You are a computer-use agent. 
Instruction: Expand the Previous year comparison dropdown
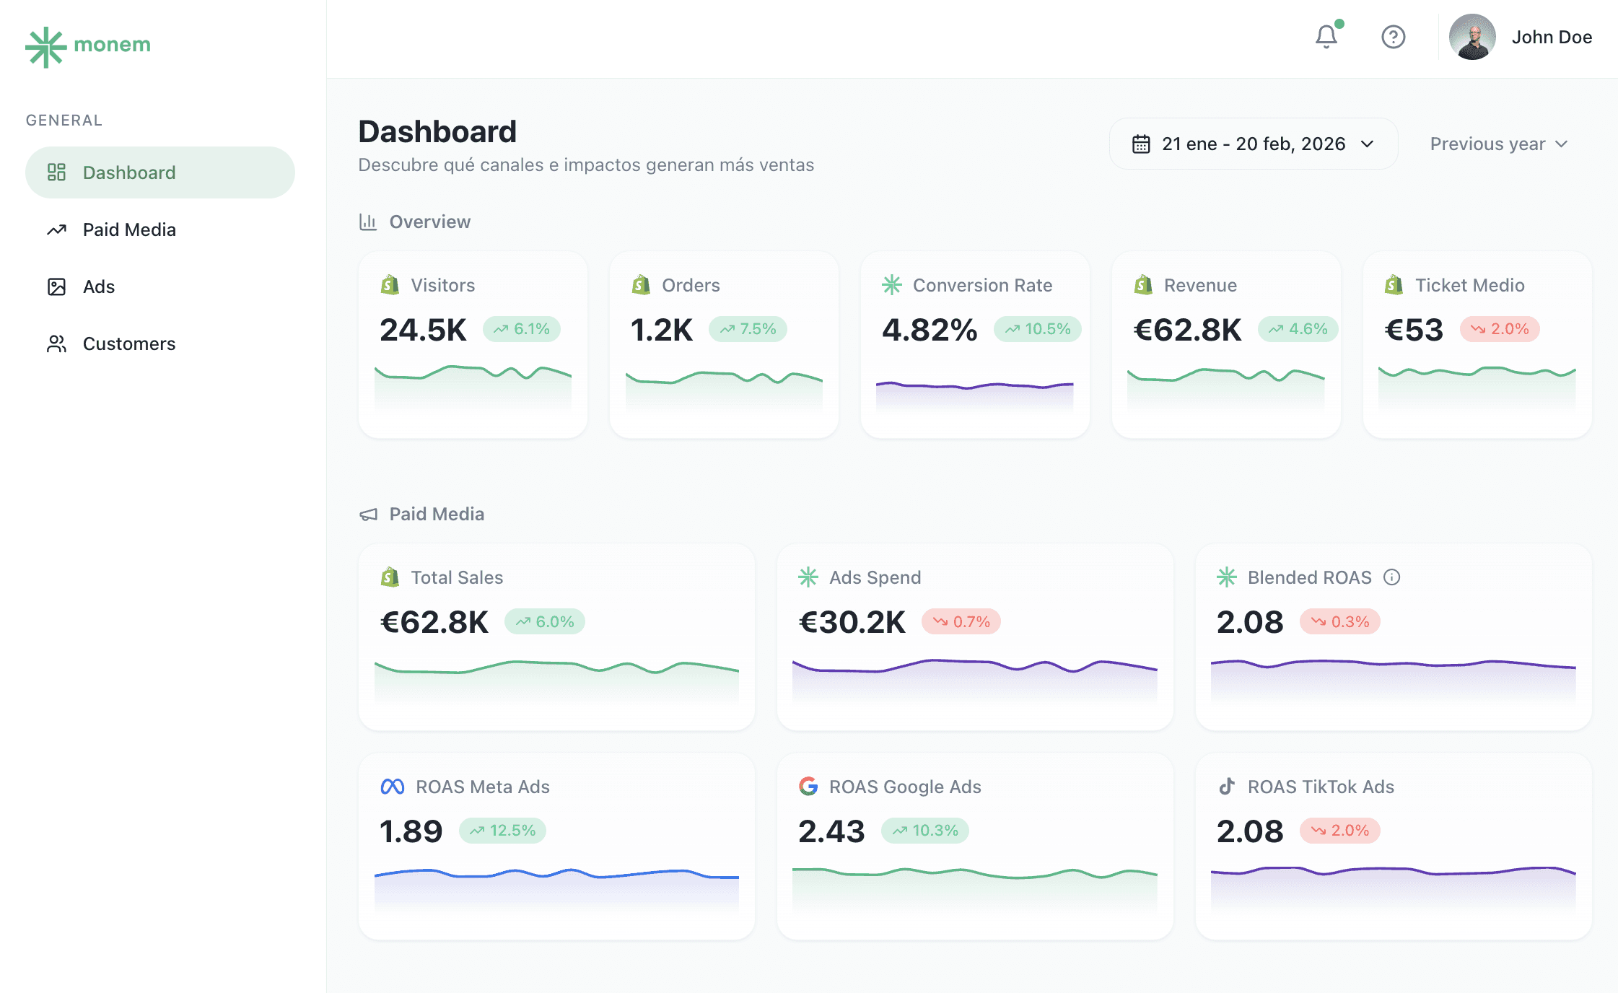(1498, 143)
